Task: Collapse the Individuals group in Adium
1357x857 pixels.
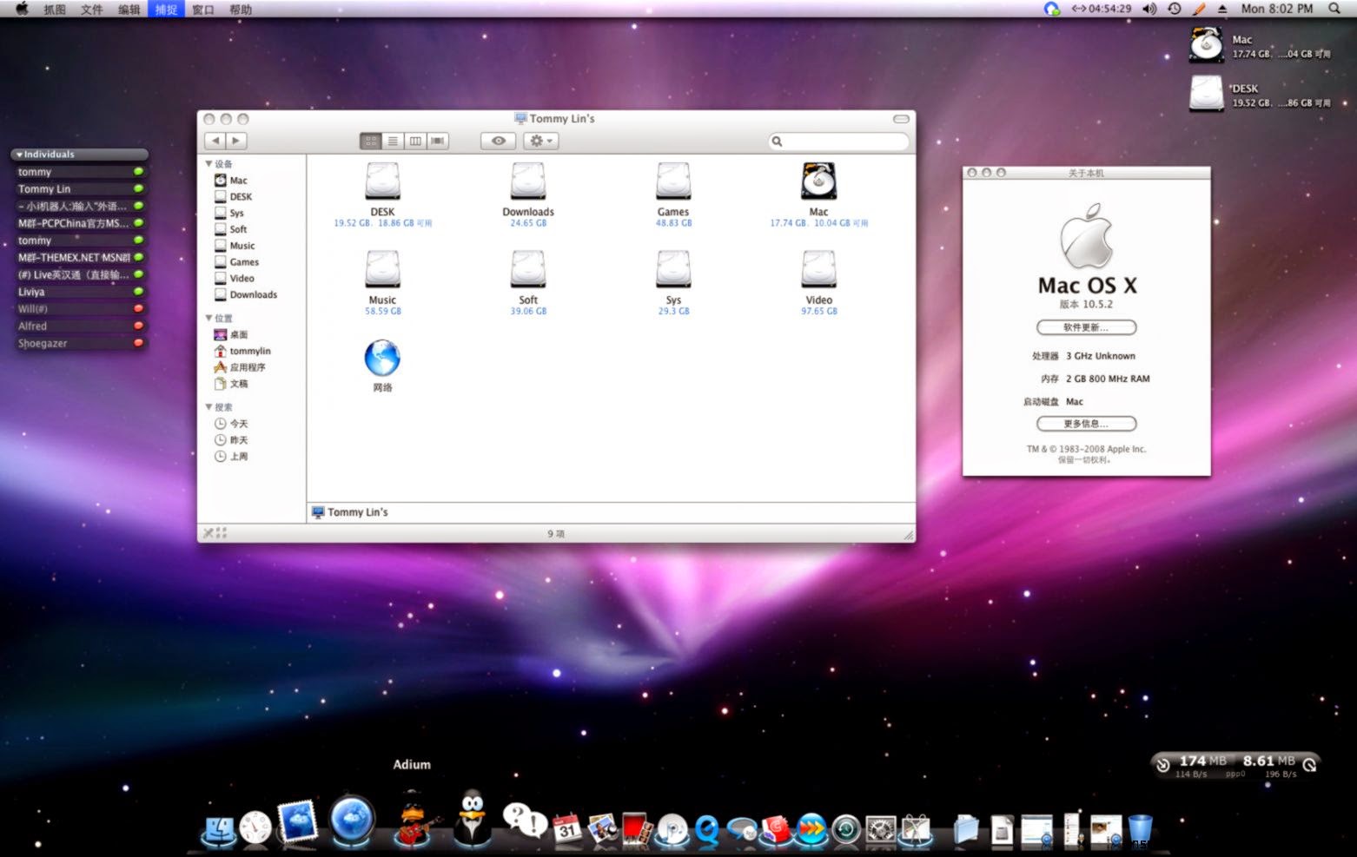Action: [19, 154]
